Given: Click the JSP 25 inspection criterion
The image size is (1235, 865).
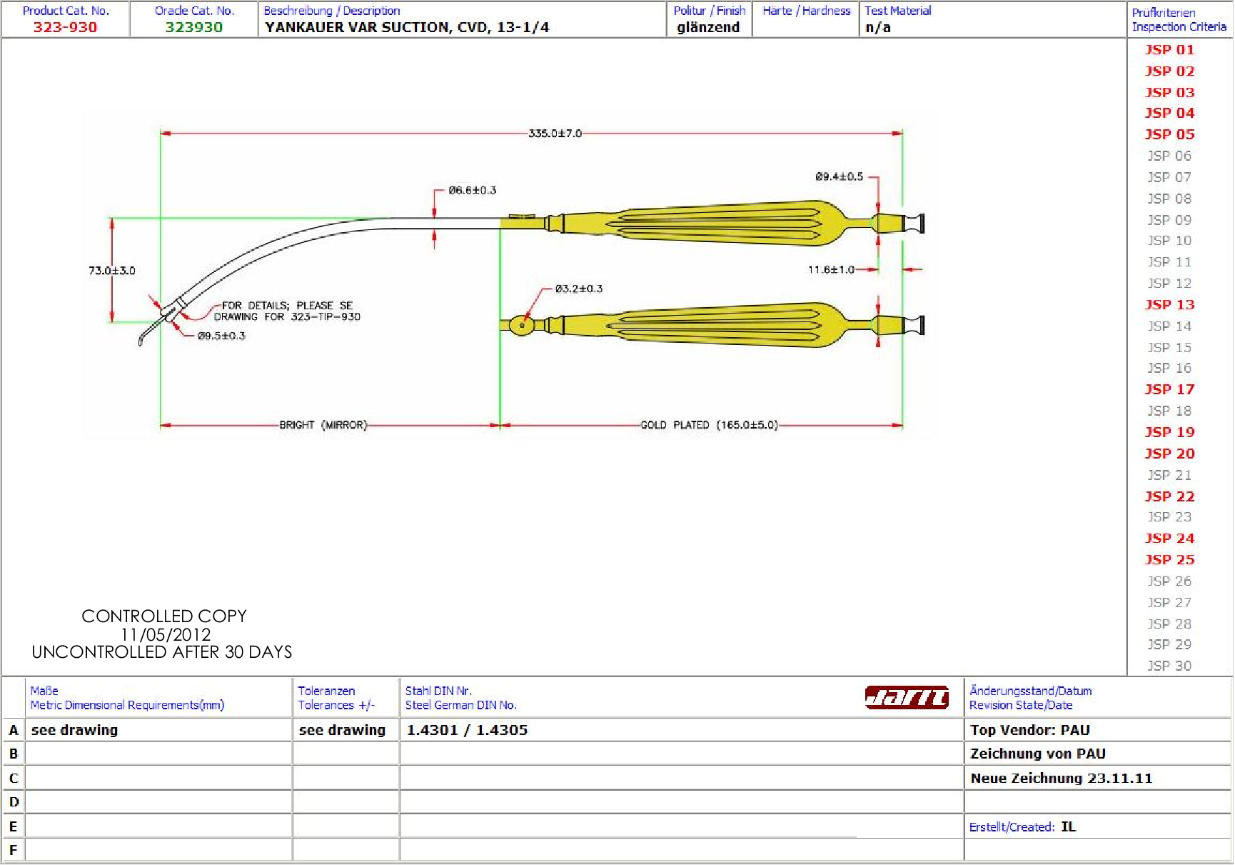Looking at the screenshot, I should [x=1169, y=560].
